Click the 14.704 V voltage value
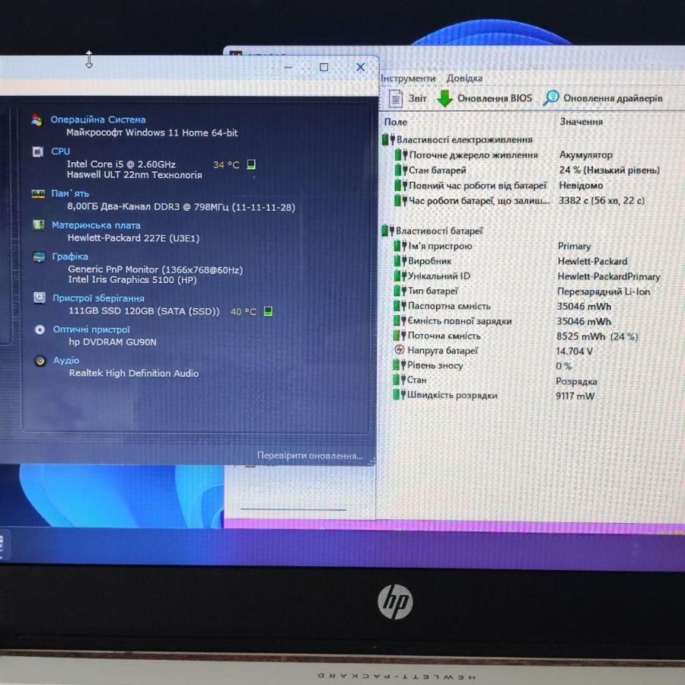This screenshot has height=685, width=685. [x=574, y=351]
